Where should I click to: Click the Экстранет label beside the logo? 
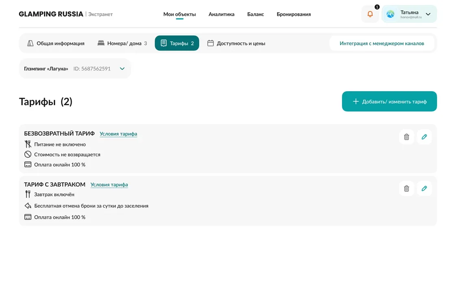click(100, 14)
